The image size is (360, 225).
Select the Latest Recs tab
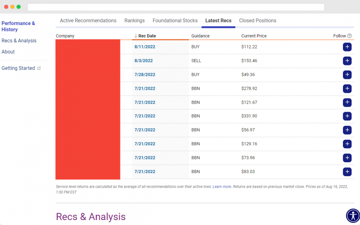(218, 21)
